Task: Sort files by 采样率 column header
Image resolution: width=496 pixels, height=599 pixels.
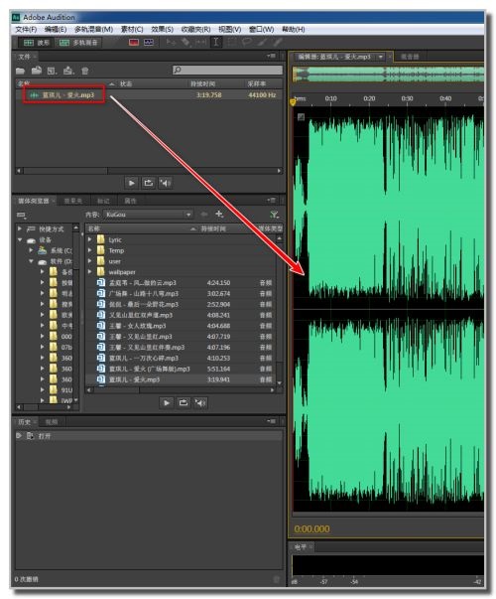Action: (x=256, y=83)
